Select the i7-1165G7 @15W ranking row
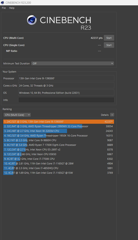138x240 pixels. click(58, 173)
